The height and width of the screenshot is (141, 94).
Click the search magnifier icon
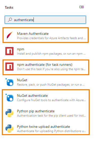click(x=10, y=20)
